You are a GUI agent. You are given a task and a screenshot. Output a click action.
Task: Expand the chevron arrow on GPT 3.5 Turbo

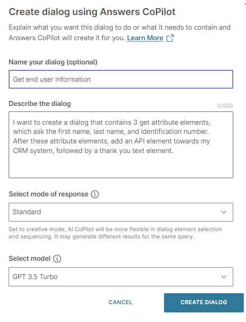(224, 277)
